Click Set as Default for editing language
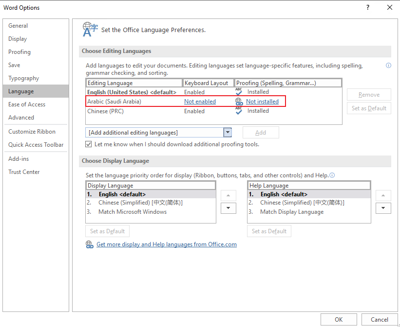This screenshot has height=327, width=400. click(x=369, y=108)
